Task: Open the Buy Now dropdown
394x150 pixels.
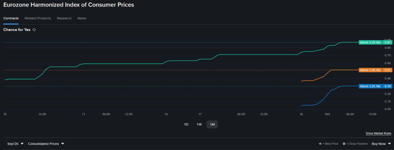Action: [381, 144]
